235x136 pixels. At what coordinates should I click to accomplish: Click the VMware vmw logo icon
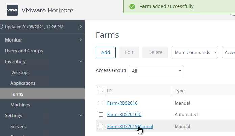[x=12, y=10]
